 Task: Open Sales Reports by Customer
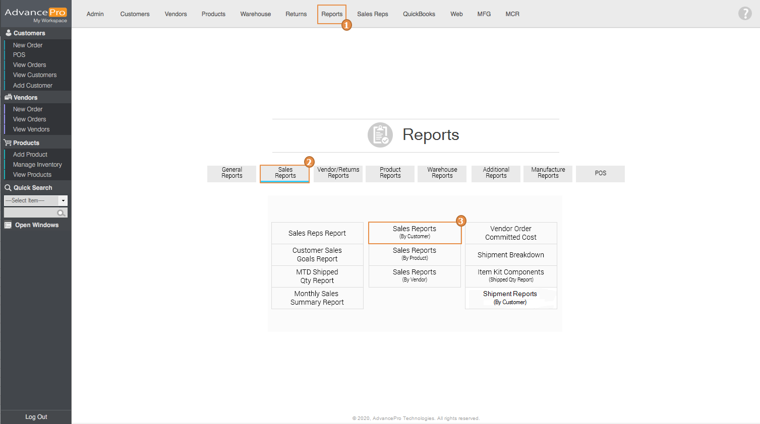click(x=415, y=233)
